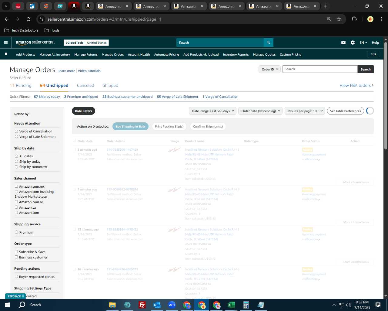
Task: View site information icon in address bar
Action: click(42, 19)
